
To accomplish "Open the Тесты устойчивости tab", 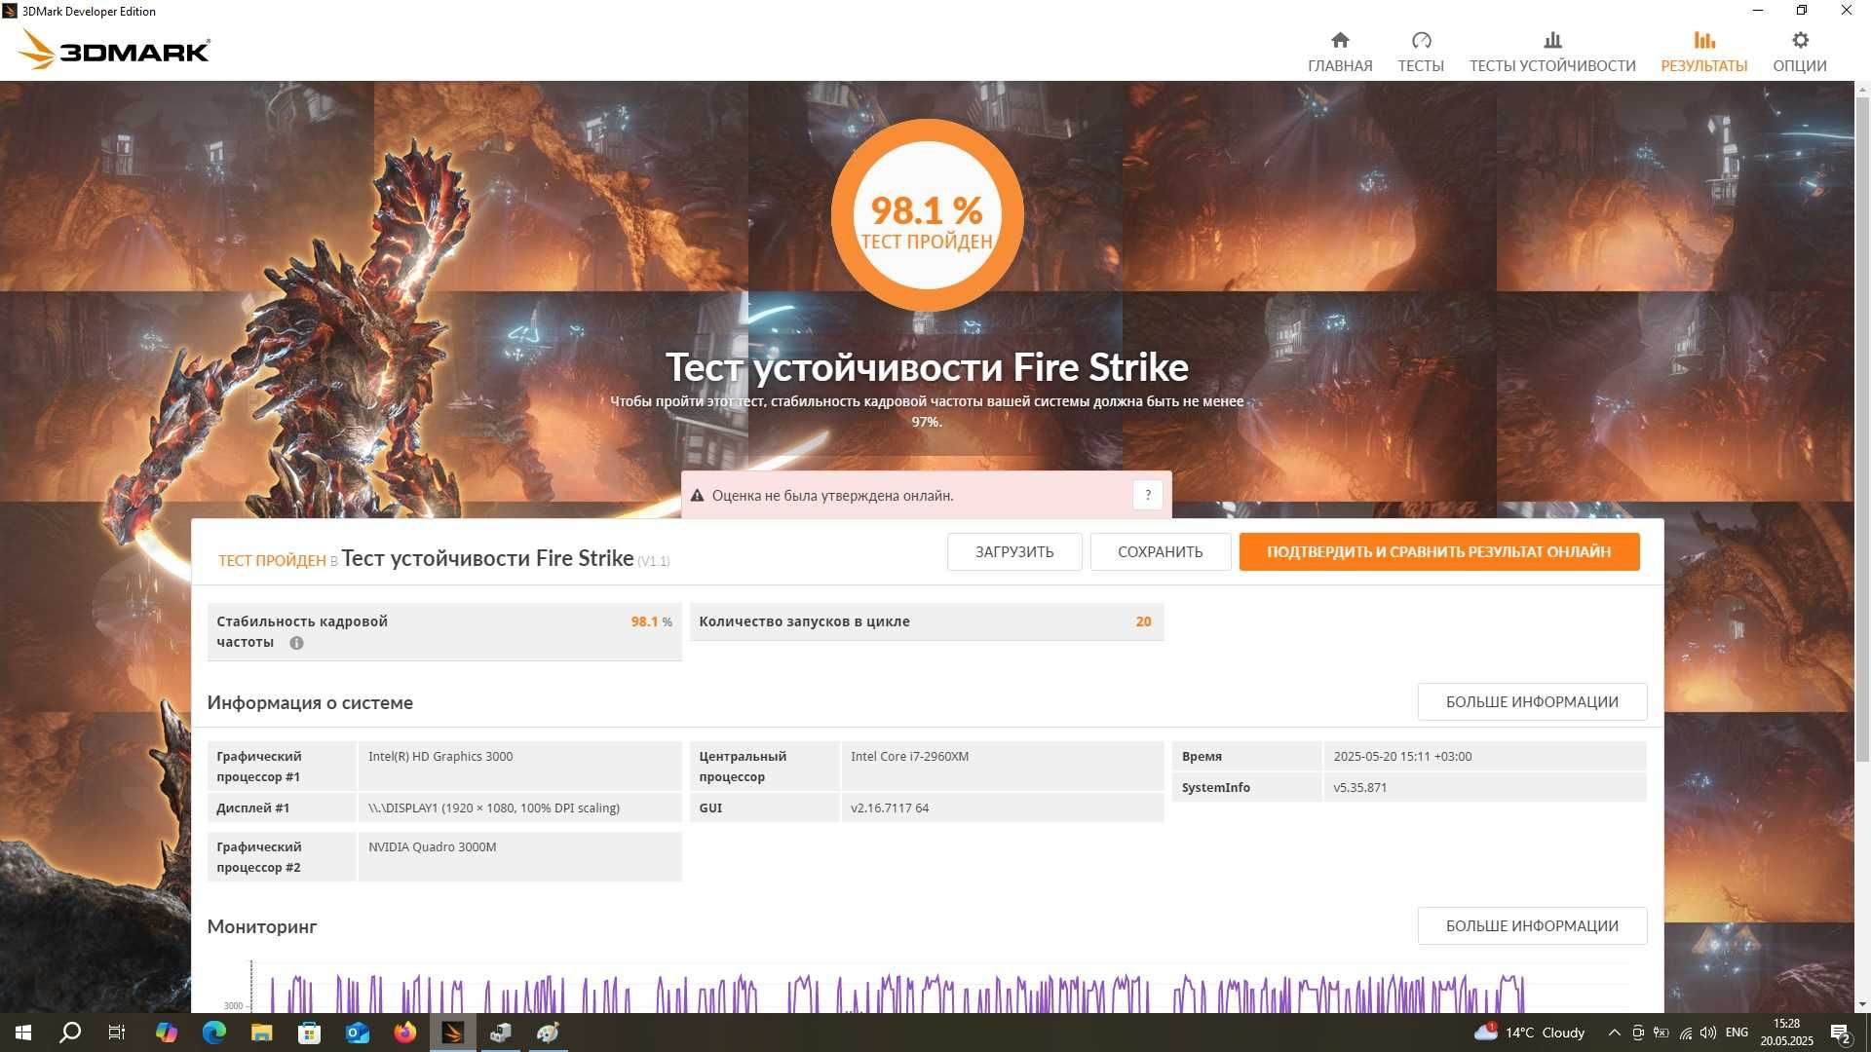I will pyautogui.click(x=1552, y=52).
